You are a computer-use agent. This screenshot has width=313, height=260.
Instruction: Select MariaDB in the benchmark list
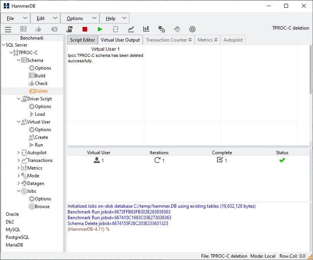14,245
